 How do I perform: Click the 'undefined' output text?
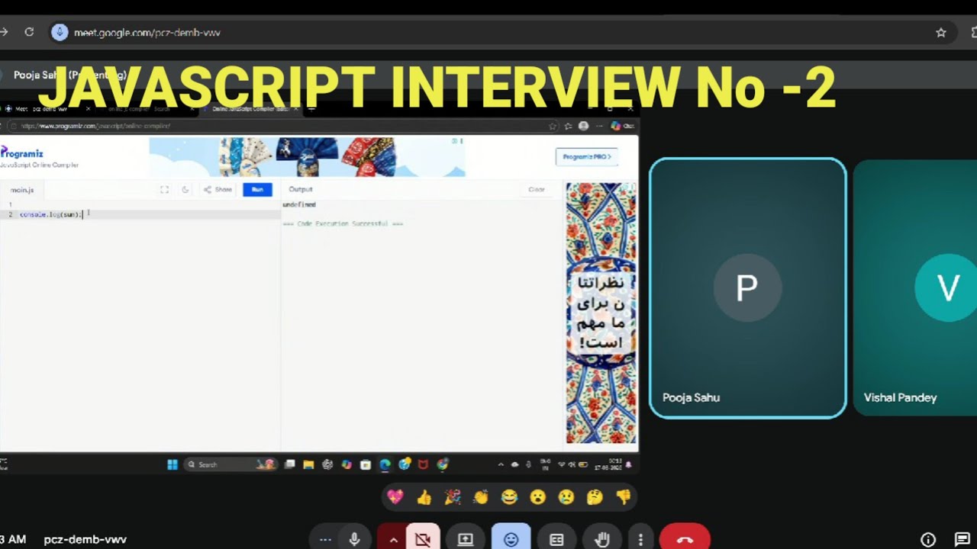299,204
